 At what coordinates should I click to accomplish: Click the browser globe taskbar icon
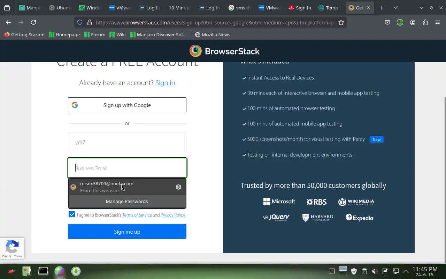pos(60,271)
